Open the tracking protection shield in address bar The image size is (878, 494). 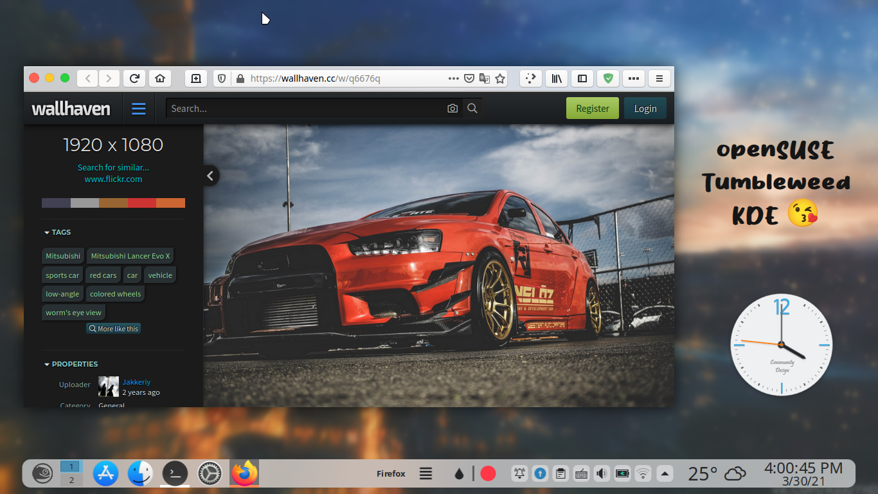click(222, 78)
